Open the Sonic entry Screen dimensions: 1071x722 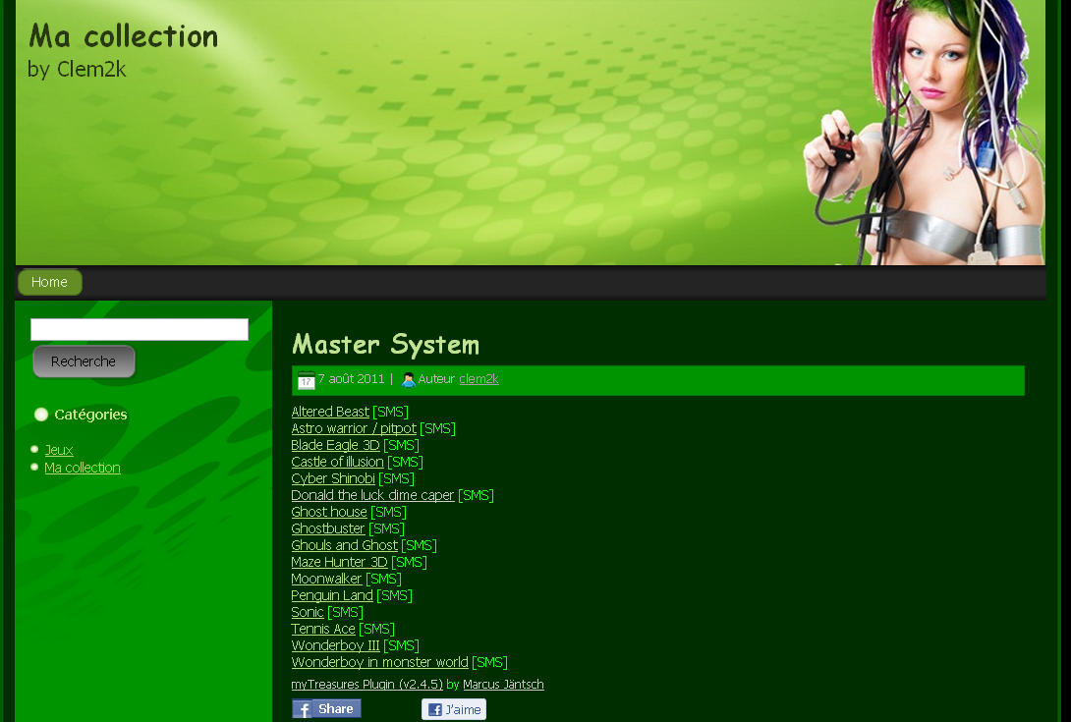(308, 612)
